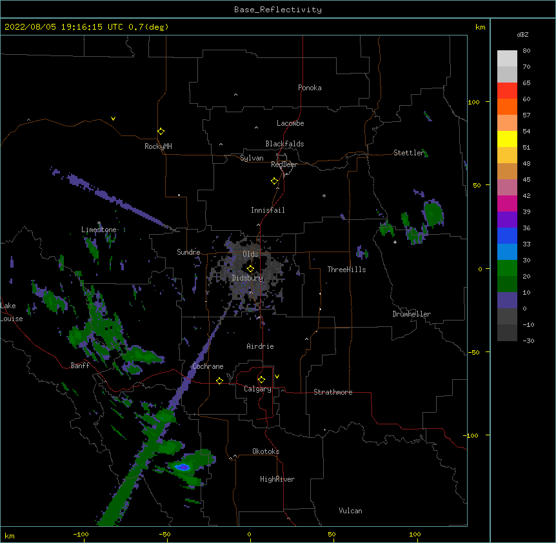Click the yellow marker south of RedDeer
The width and height of the screenshot is (556, 543).
(274, 181)
